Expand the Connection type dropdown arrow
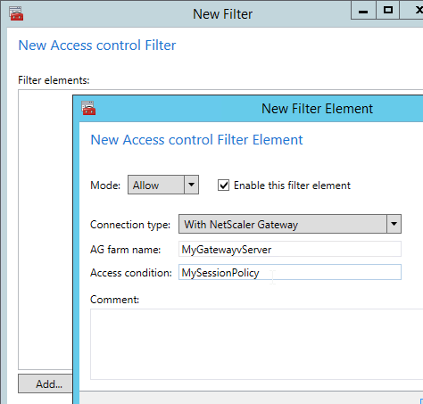The image size is (423, 404). coord(394,224)
